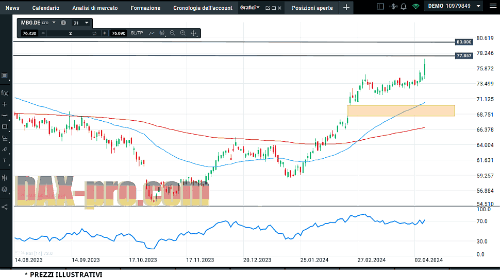Open the MBG.DE symbol dropdown
The image size is (500, 279).
(x=54, y=23)
